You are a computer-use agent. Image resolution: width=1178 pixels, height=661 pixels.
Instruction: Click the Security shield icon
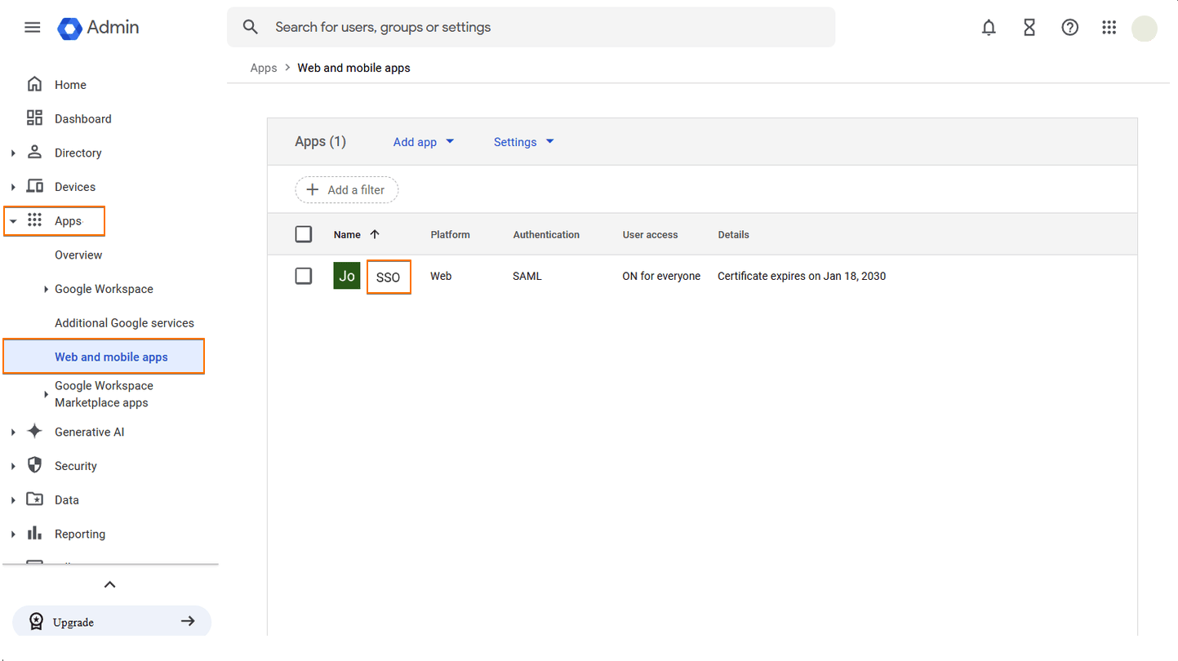click(34, 465)
